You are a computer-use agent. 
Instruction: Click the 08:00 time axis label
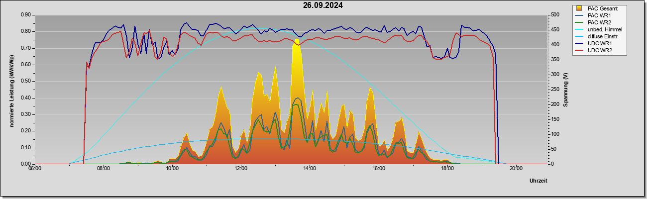104,168
